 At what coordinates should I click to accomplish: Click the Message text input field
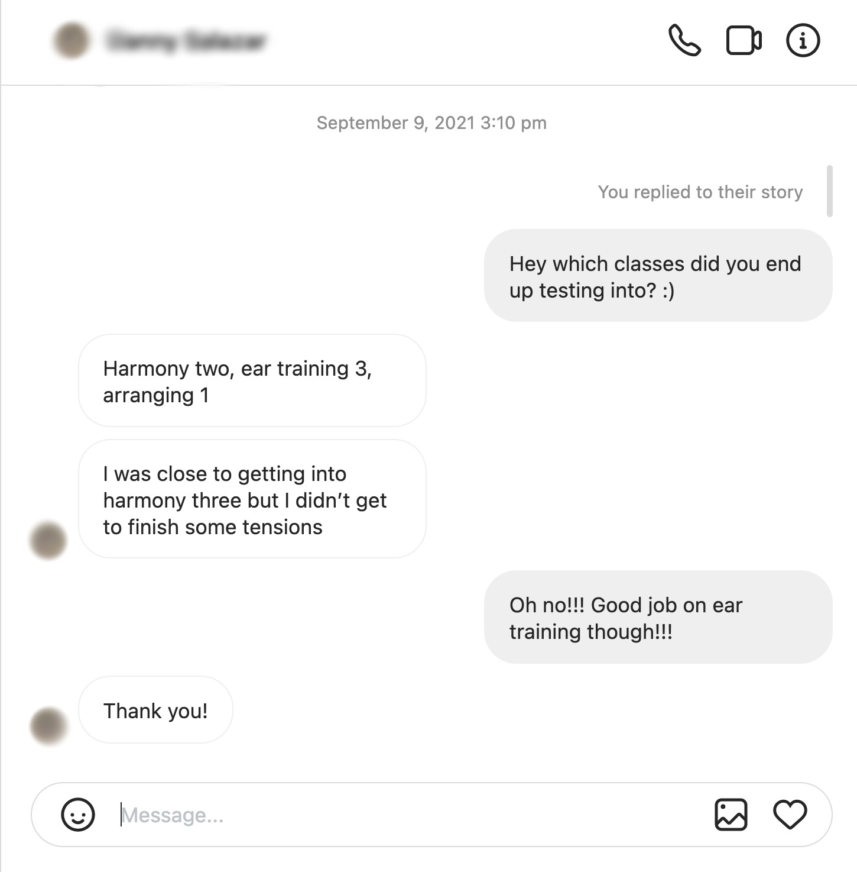(408, 815)
